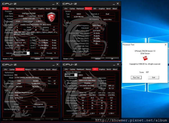Open About tab in the CPU window
Screen dimensions: 169x123
[x=54, y=9]
